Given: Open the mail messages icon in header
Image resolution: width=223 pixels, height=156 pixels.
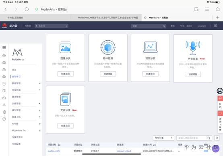Looking at the screenshot, I should pyautogui.click(x=216, y=26).
